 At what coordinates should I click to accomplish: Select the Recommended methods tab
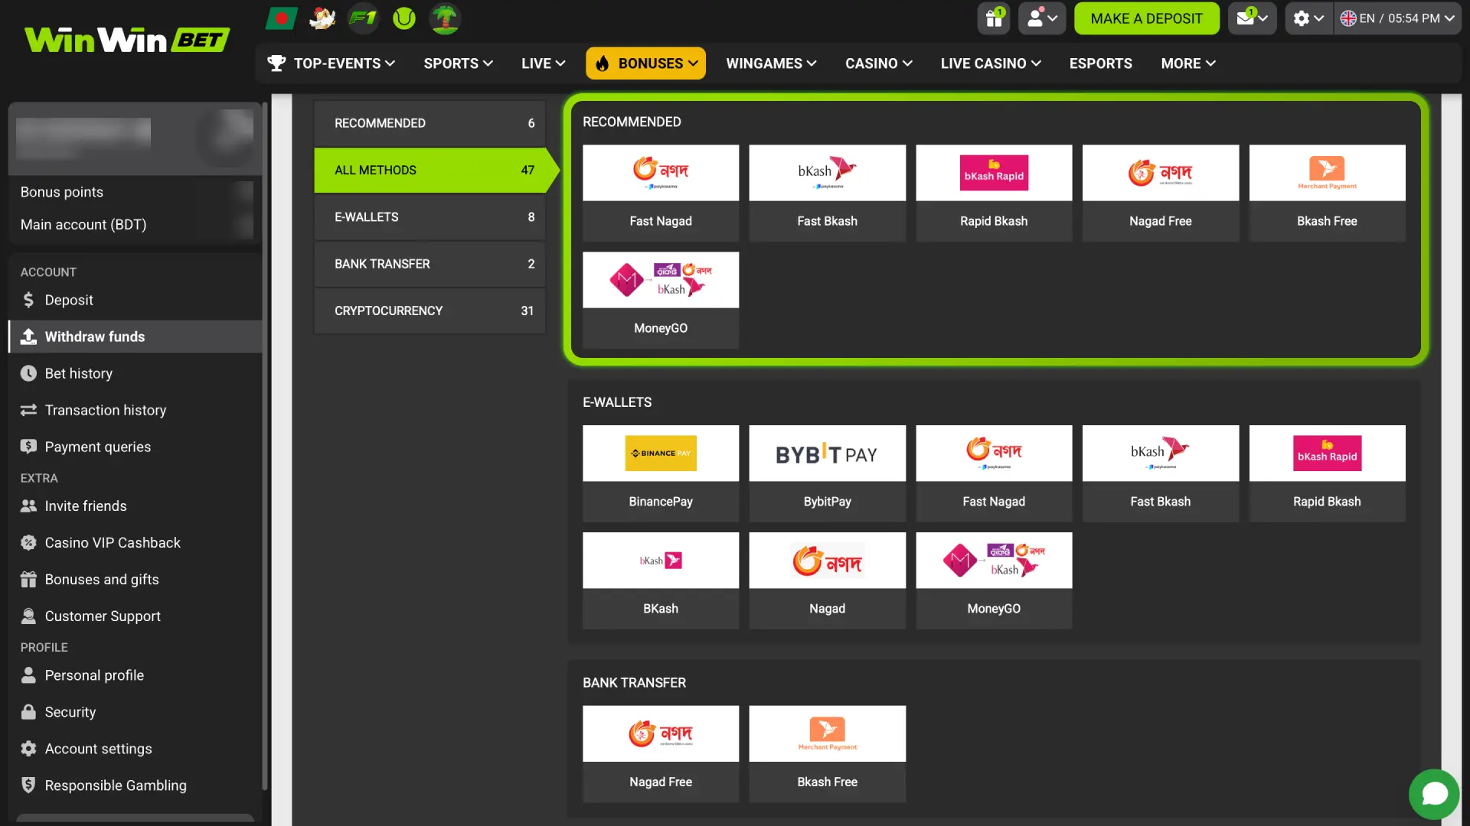pyautogui.click(x=430, y=123)
